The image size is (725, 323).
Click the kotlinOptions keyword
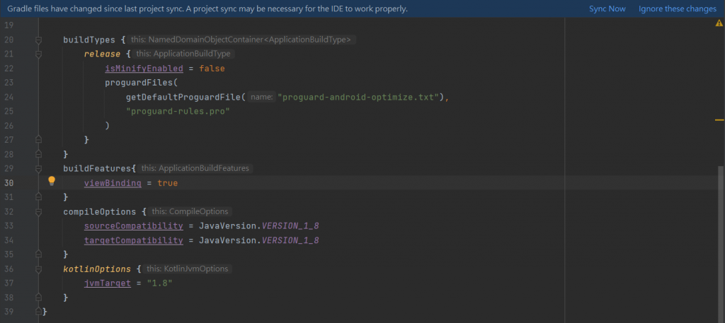(97, 269)
